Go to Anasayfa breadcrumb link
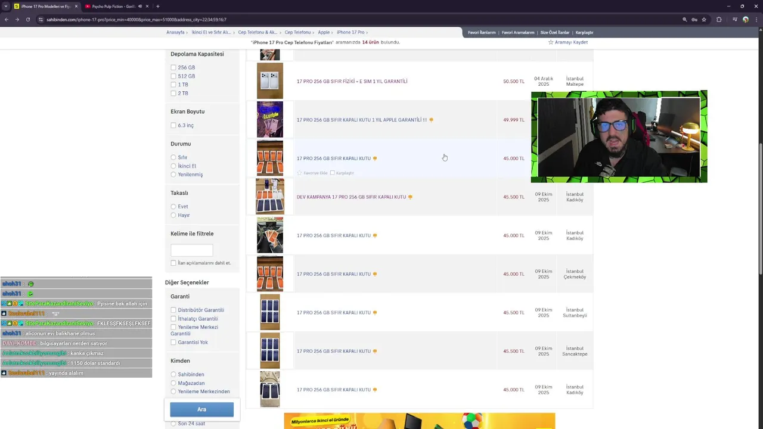 [175, 33]
